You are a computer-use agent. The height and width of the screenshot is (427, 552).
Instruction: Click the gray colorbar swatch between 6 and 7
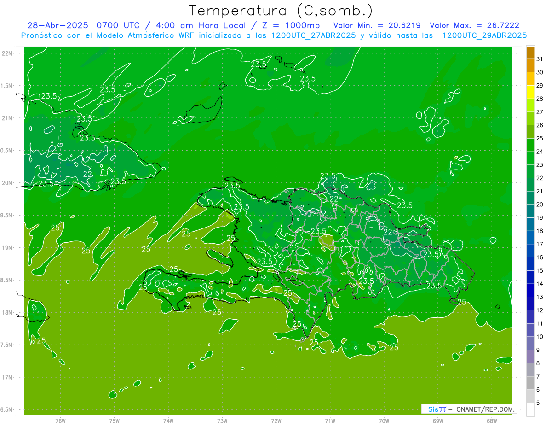[x=530, y=383]
